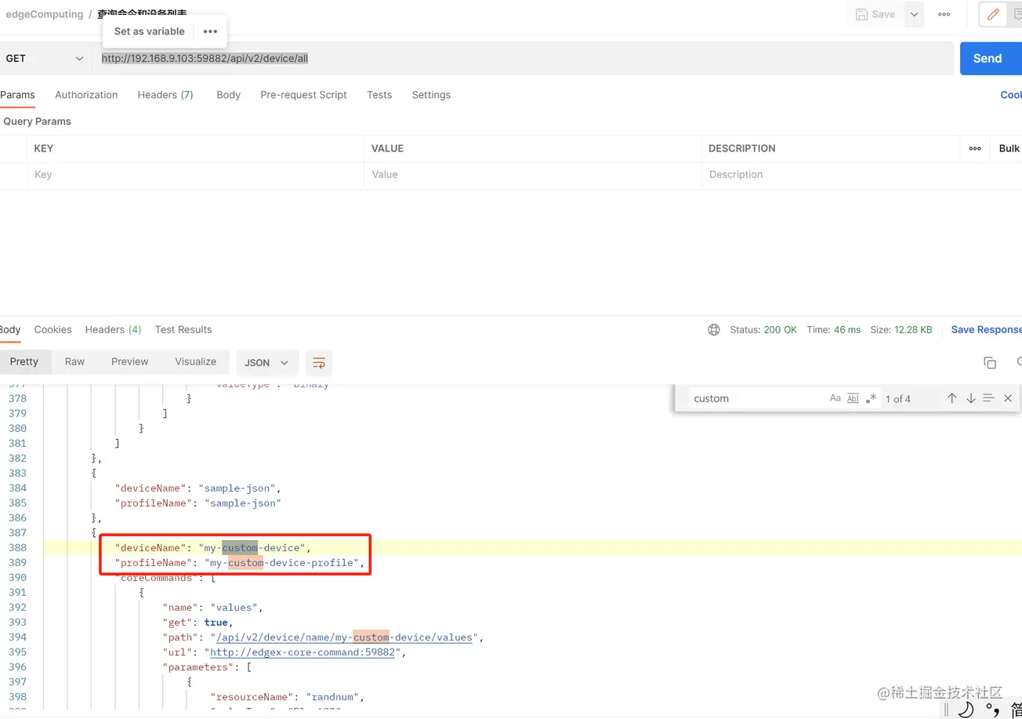Switch to the Authorization tab
Image resolution: width=1022 pixels, height=719 pixels.
[x=86, y=95]
